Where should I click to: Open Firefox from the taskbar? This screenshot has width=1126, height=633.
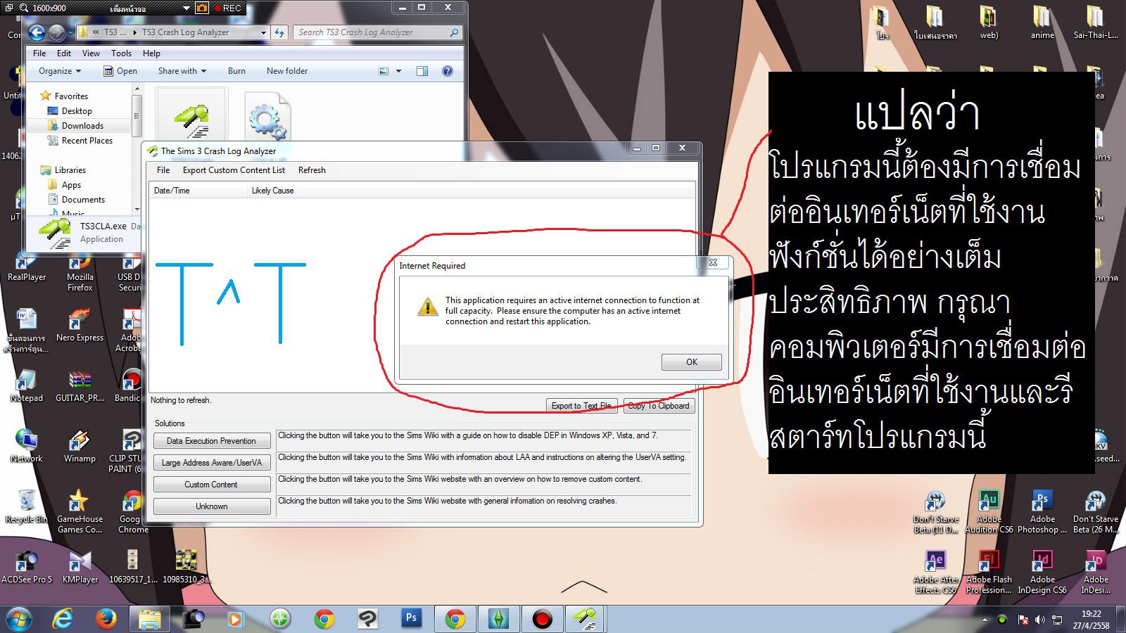pos(106,619)
